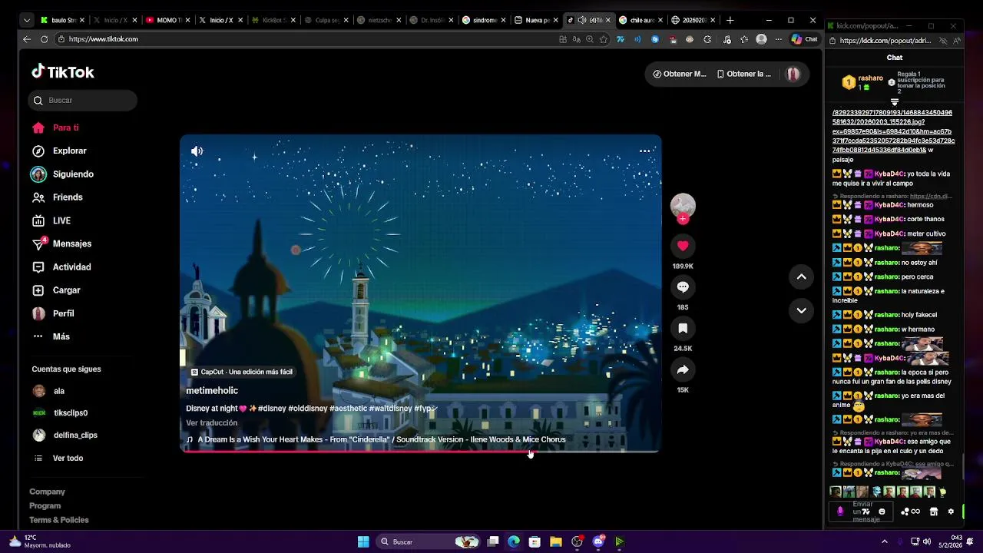The image size is (983, 553).
Task: Open the new tab plus button
Action: click(730, 20)
